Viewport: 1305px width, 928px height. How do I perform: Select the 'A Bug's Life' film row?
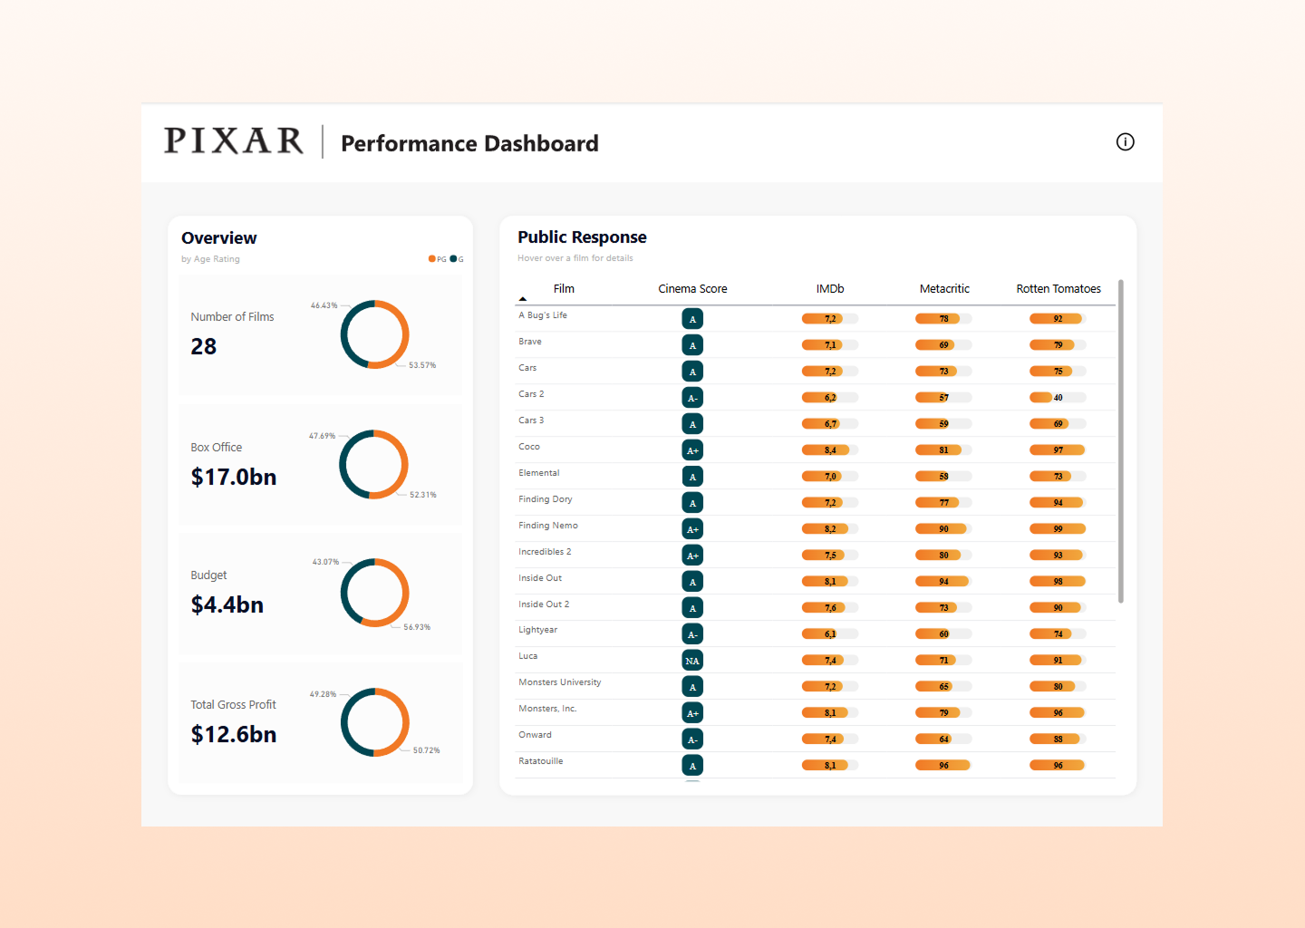point(816,319)
